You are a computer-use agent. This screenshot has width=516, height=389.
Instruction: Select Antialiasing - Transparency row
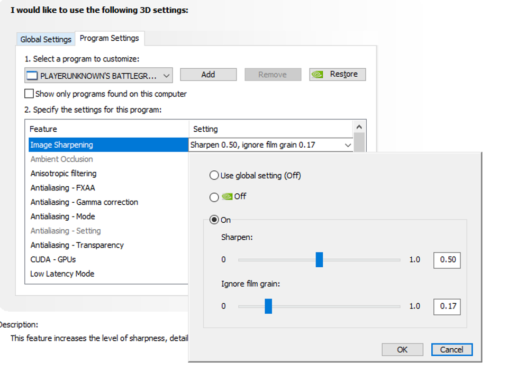(108, 245)
